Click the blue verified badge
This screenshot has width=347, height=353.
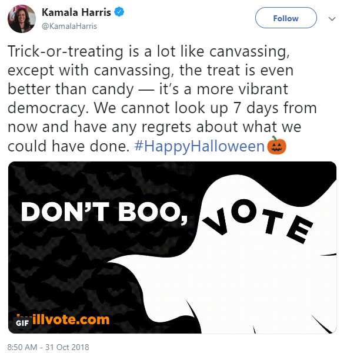click(119, 12)
